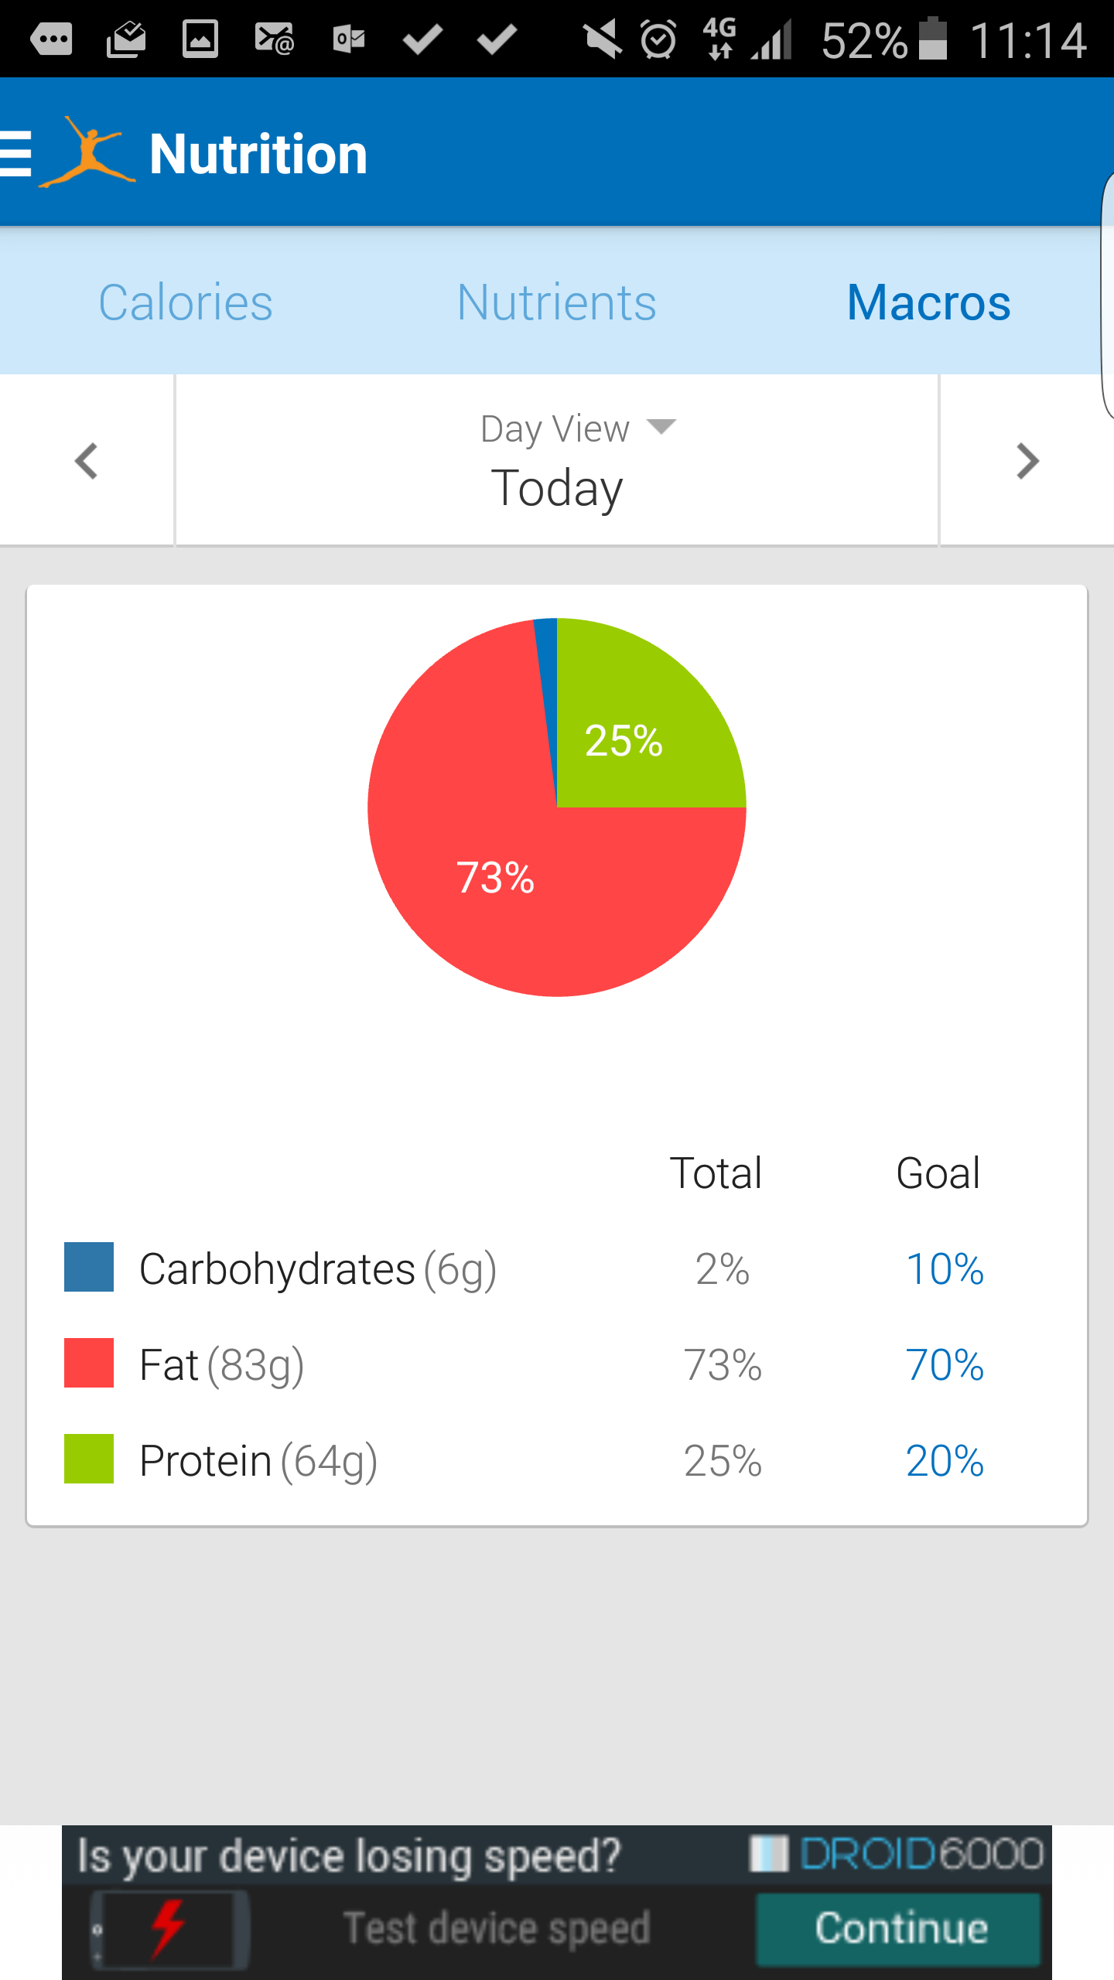
Task: Switch to the Calories tab
Action: tap(186, 302)
